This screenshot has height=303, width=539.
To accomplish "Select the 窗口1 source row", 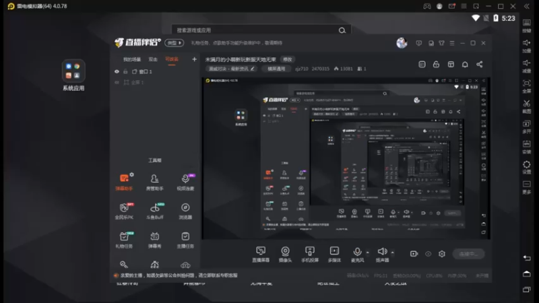I will click(156, 71).
